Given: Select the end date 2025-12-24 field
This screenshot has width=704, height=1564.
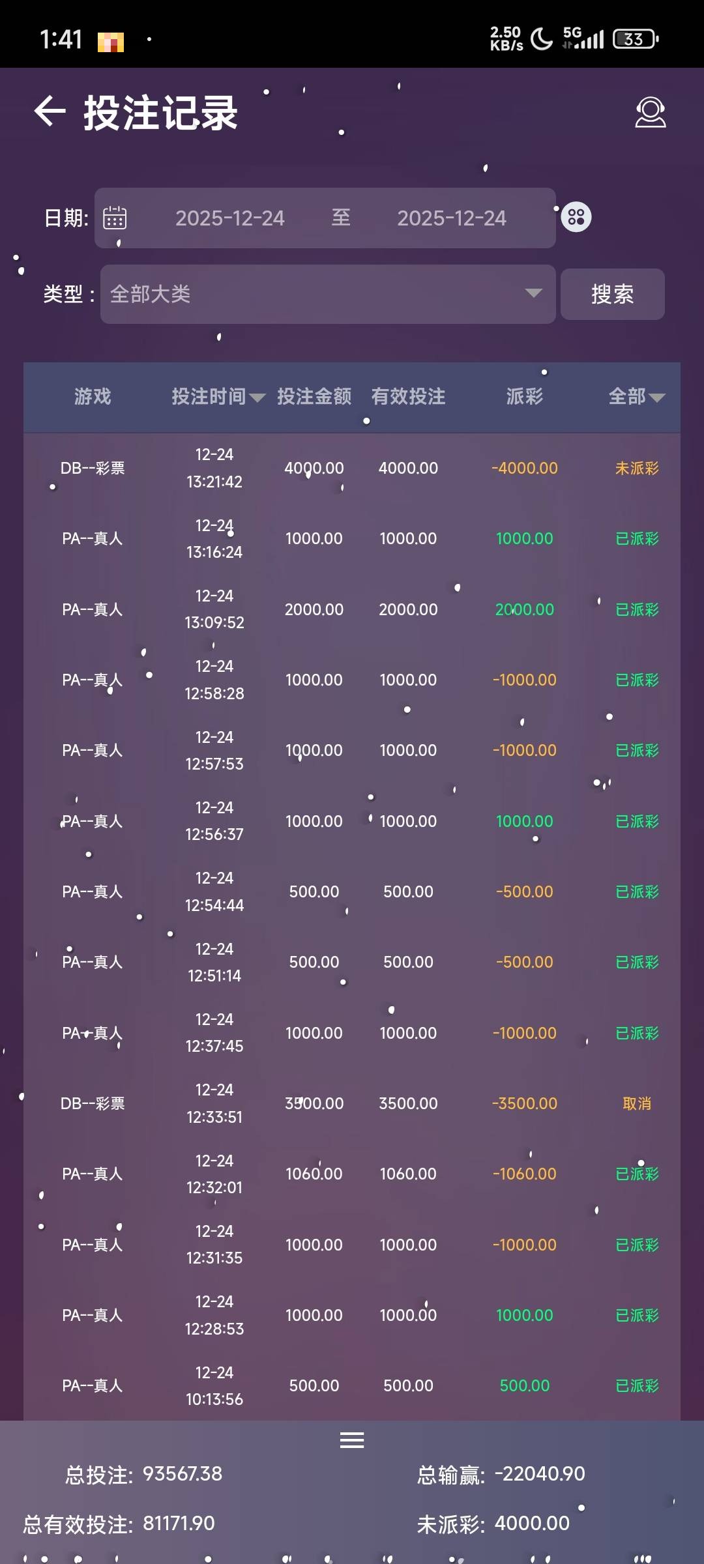Looking at the screenshot, I should 451,218.
